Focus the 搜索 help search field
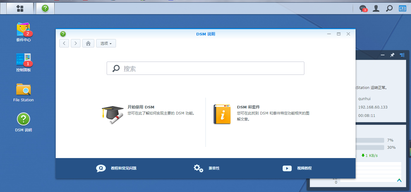The height and width of the screenshot is (192, 411). [x=205, y=68]
